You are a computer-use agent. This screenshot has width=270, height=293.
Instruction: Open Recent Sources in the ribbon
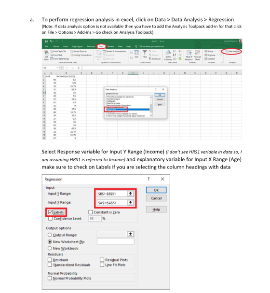tap(79, 51)
